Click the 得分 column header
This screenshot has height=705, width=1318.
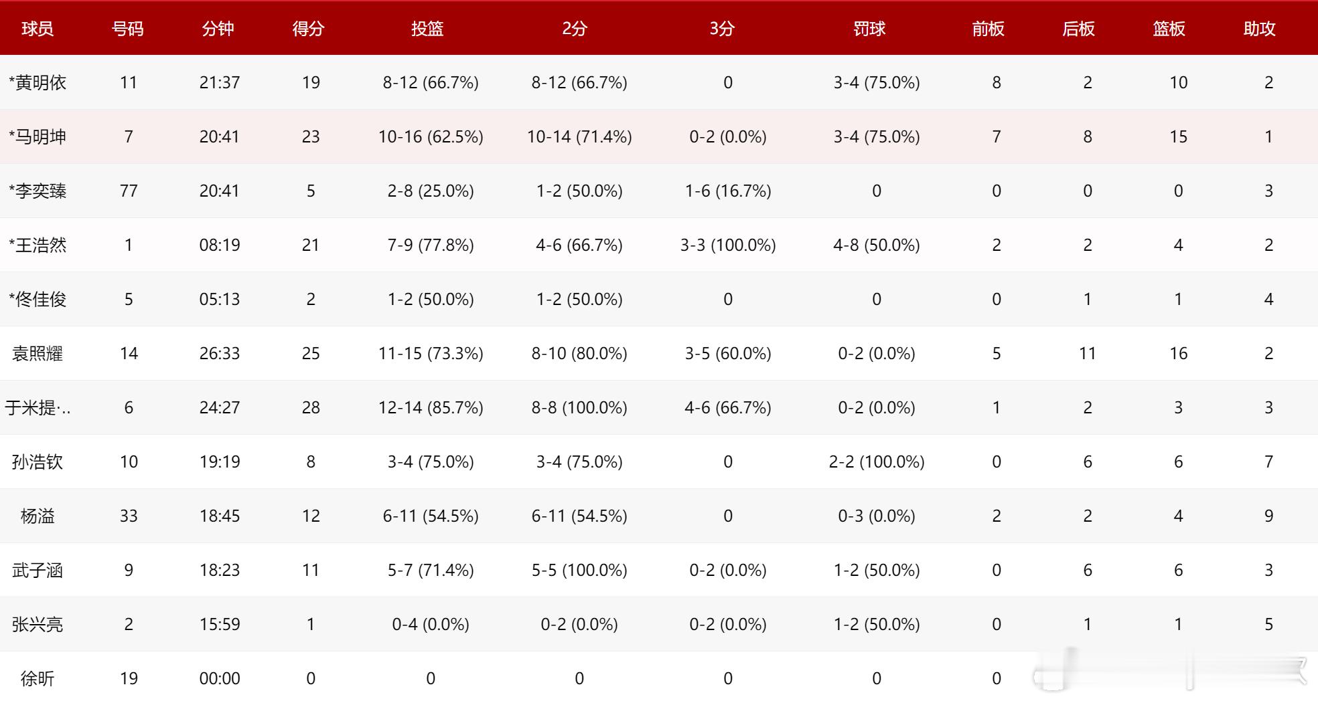pos(309,29)
